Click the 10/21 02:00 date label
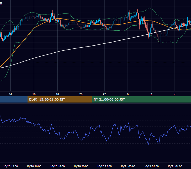Image resolution: width=191 pixels, height=169 pixels. pos(151,166)
